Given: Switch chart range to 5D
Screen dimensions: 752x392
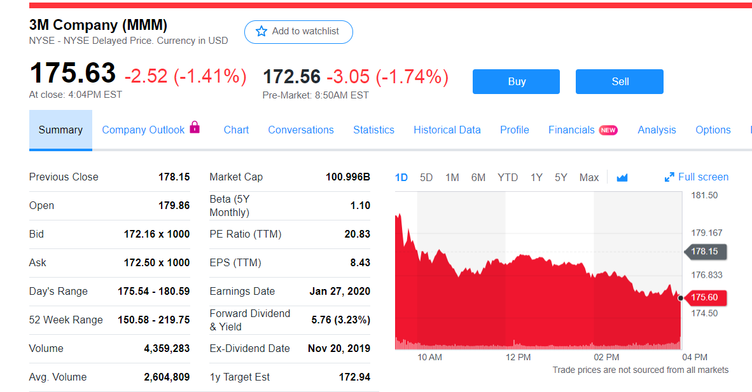Looking at the screenshot, I should click(426, 178).
